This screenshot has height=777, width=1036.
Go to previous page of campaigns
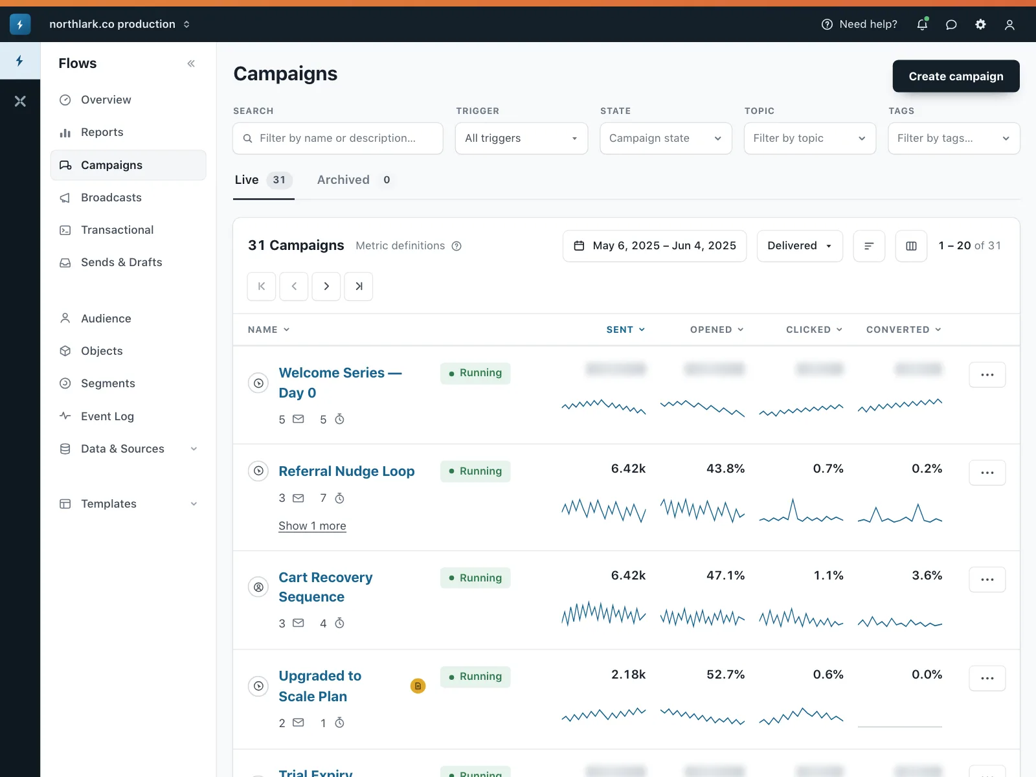click(294, 286)
